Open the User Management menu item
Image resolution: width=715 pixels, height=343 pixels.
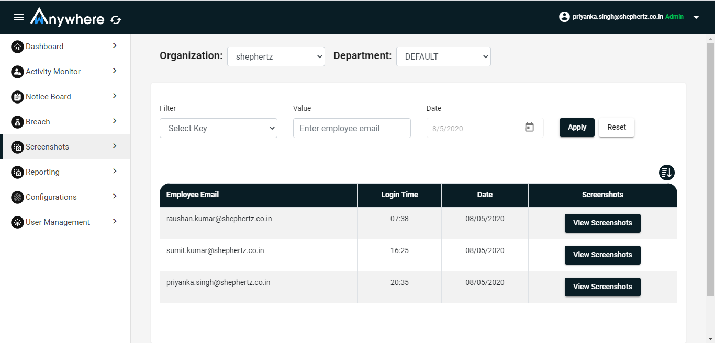coord(58,222)
